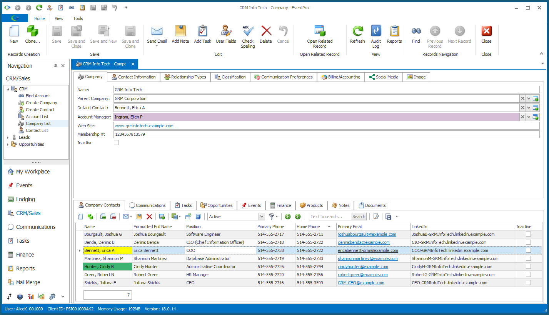Select Contact List in the CRM tree
549x315 pixels.
click(37, 130)
